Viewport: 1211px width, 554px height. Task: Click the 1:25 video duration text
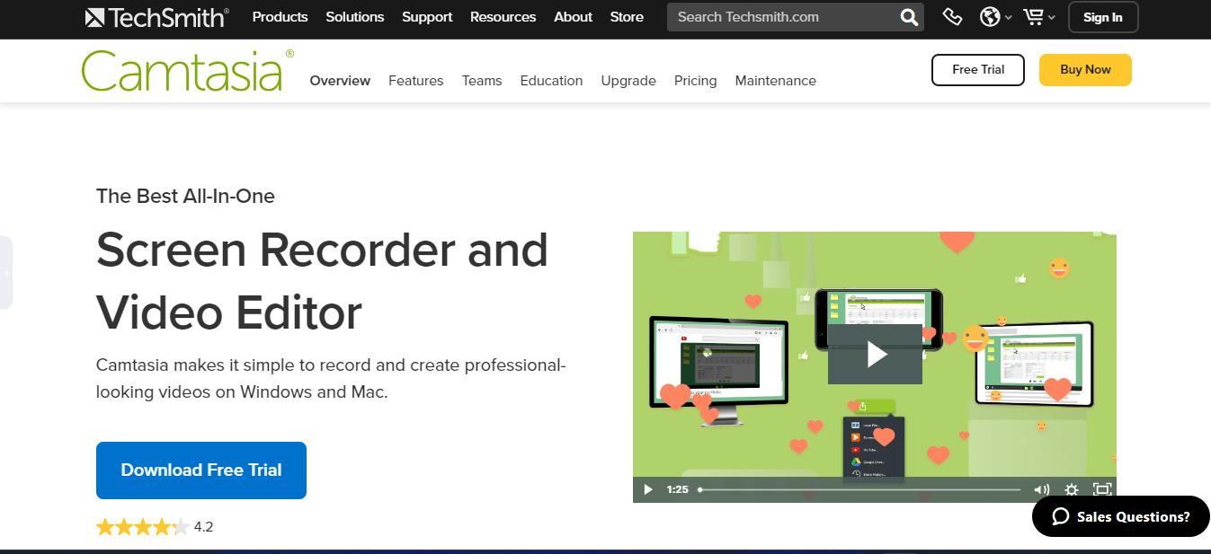(678, 489)
